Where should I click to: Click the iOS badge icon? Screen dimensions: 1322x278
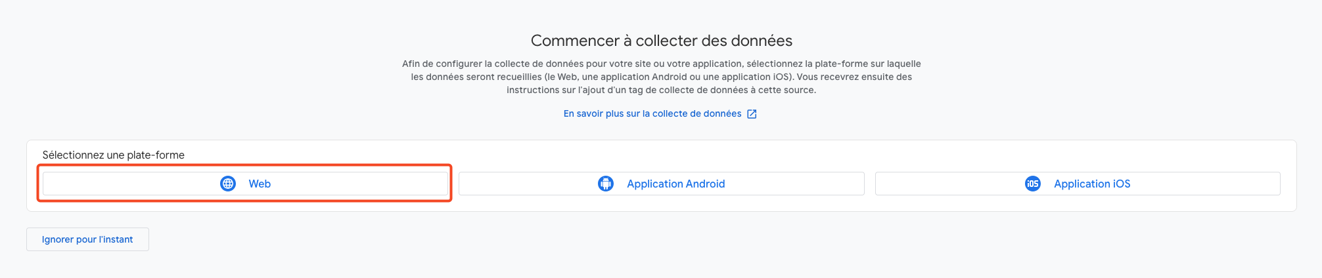point(1033,184)
